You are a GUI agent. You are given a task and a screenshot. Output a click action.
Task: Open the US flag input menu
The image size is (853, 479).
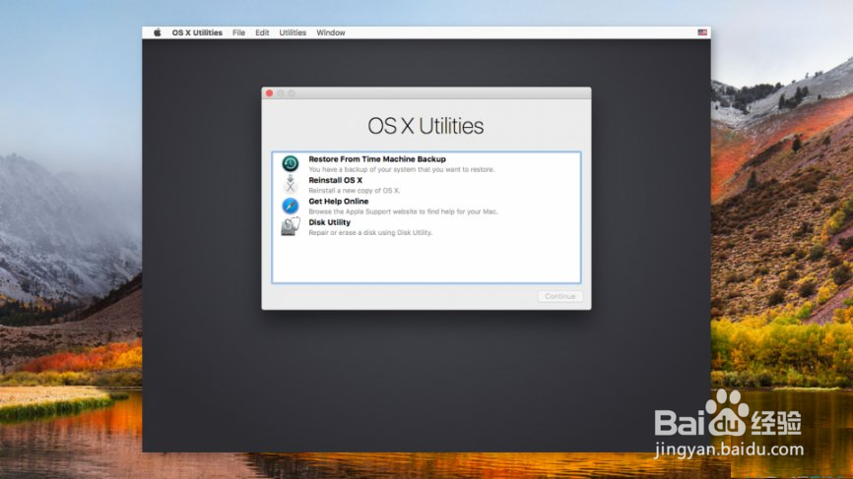click(x=702, y=32)
